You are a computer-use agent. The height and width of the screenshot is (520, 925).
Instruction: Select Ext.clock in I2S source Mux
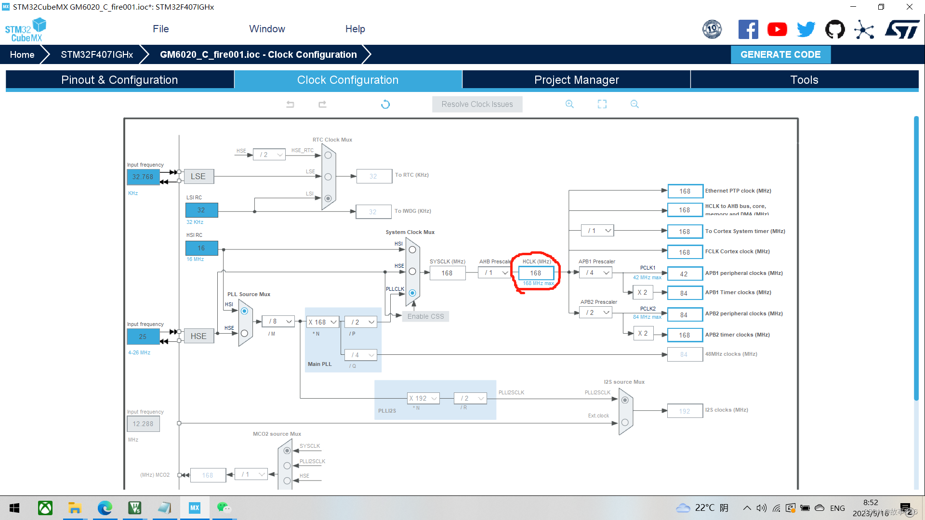coord(625,422)
